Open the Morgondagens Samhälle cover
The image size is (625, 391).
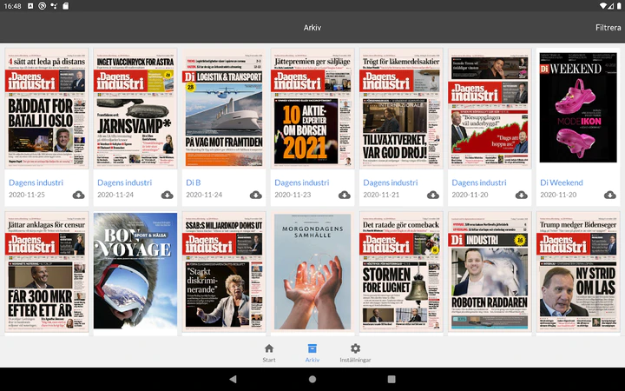312,271
